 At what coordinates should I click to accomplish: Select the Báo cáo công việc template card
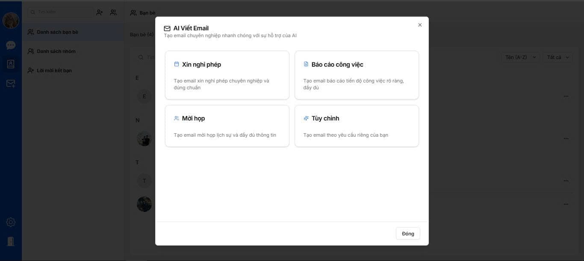click(357, 75)
